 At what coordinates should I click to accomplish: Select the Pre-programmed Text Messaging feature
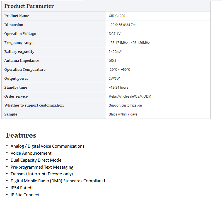tap(42, 167)
